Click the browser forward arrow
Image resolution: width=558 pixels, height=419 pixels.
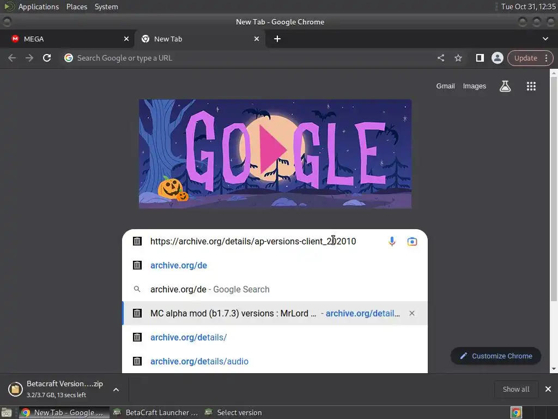29,58
